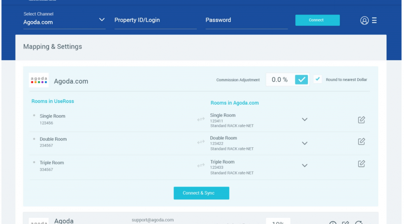Click the Mapping & Settings heading
404x224 pixels.
pyautogui.click(x=53, y=47)
